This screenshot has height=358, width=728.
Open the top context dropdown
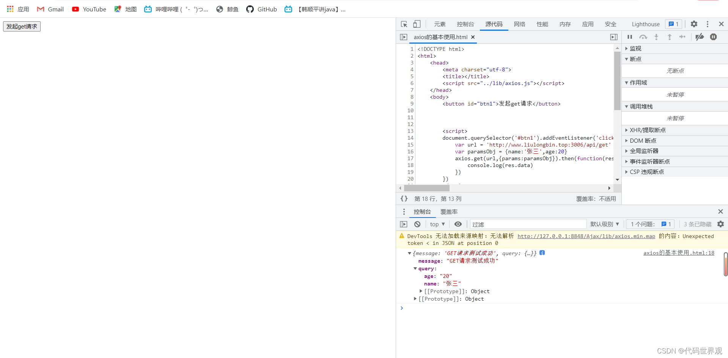[x=437, y=224]
